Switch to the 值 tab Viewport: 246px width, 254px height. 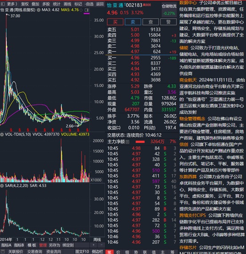[x=154, y=252]
